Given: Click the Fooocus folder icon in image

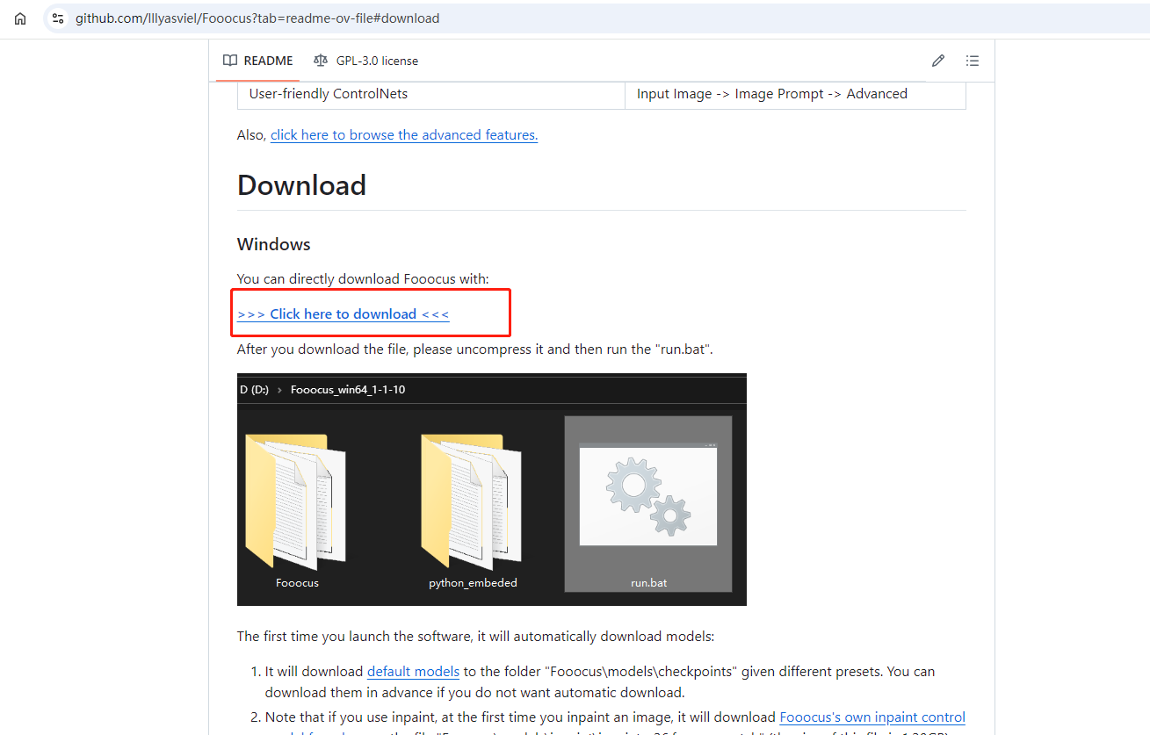Looking at the screenshot, I should (296, 501).
